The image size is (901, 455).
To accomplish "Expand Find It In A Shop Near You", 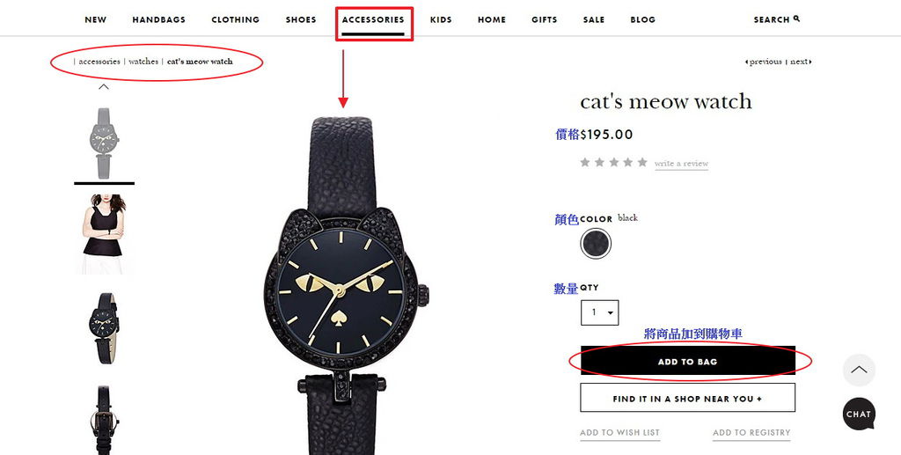I will tap(688, 398).
